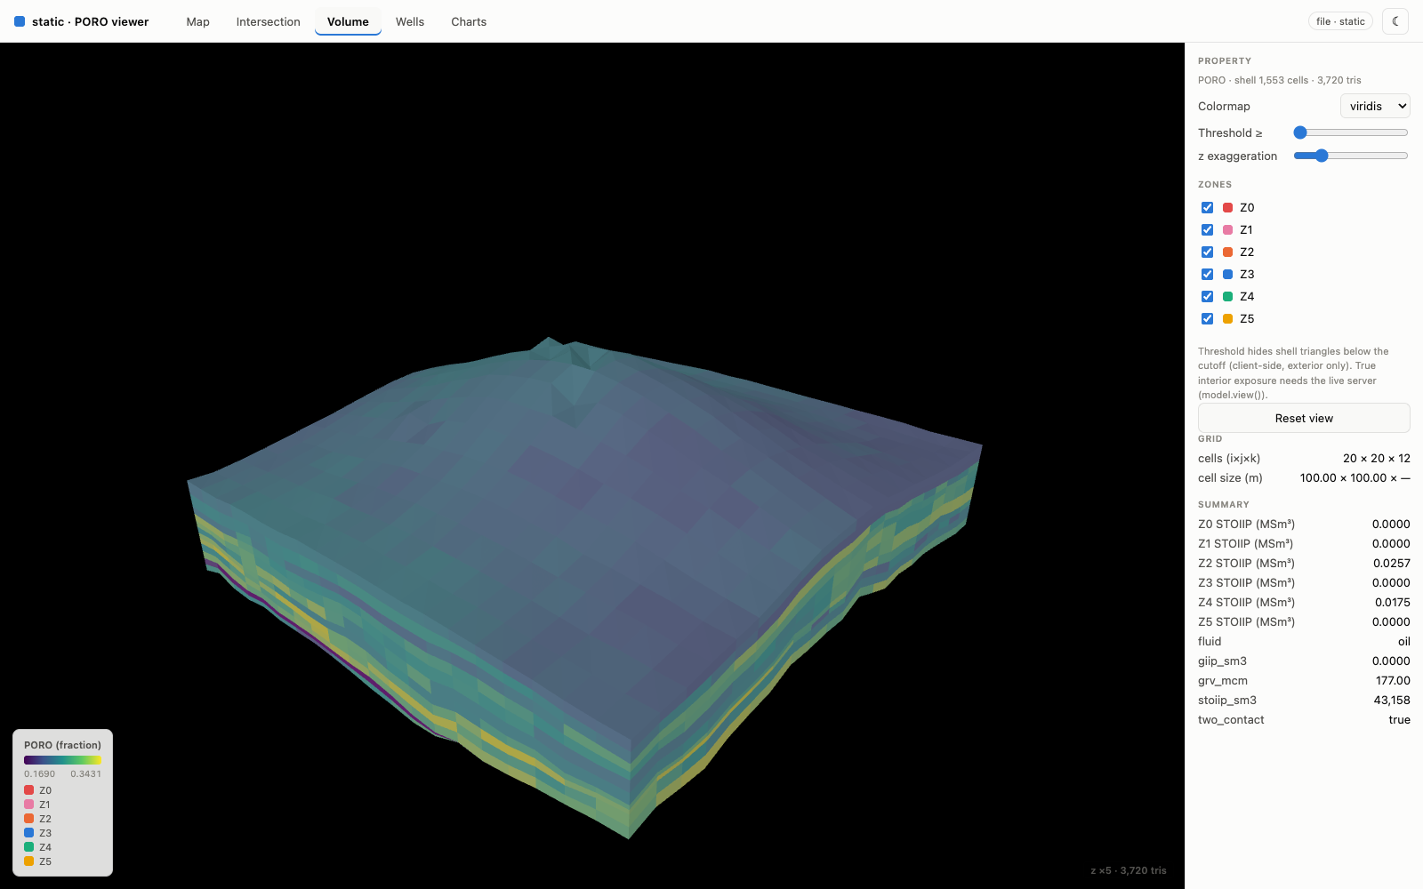The image size is (1423, 889).
Task: Switch to the Map tab
Action: (197, 21)
